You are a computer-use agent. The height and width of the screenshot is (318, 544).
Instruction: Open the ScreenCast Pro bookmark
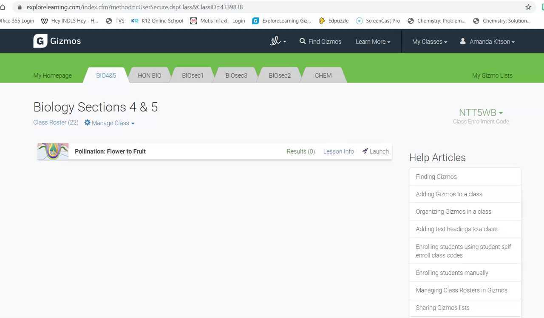click(x=378, y=21)
